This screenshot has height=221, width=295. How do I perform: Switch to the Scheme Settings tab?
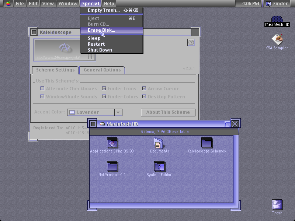(55, 70)
